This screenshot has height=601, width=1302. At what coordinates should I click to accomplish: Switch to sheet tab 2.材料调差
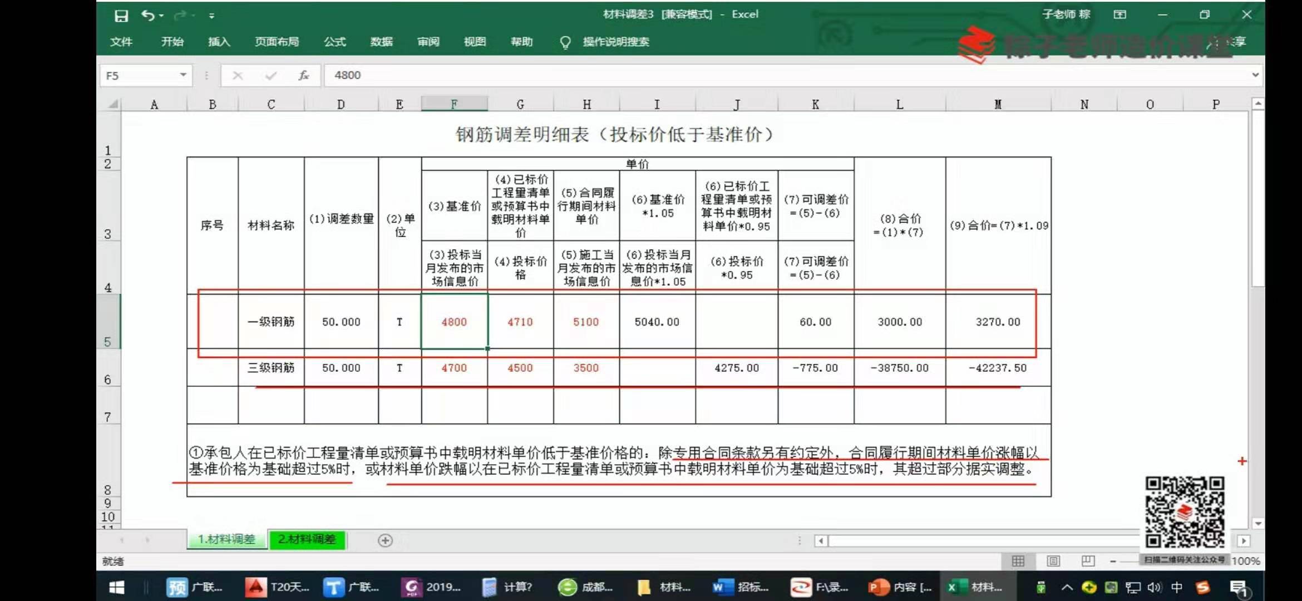click(x=307, y=539)
